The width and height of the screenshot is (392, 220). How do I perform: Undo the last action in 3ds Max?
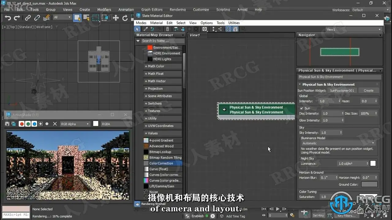pyautogui.click(x=8, y=18)
